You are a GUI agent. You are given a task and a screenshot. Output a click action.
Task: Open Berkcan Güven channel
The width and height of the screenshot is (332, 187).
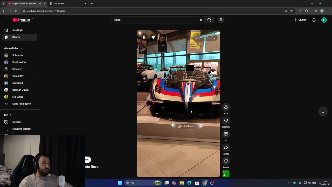(x=20, y=90)
